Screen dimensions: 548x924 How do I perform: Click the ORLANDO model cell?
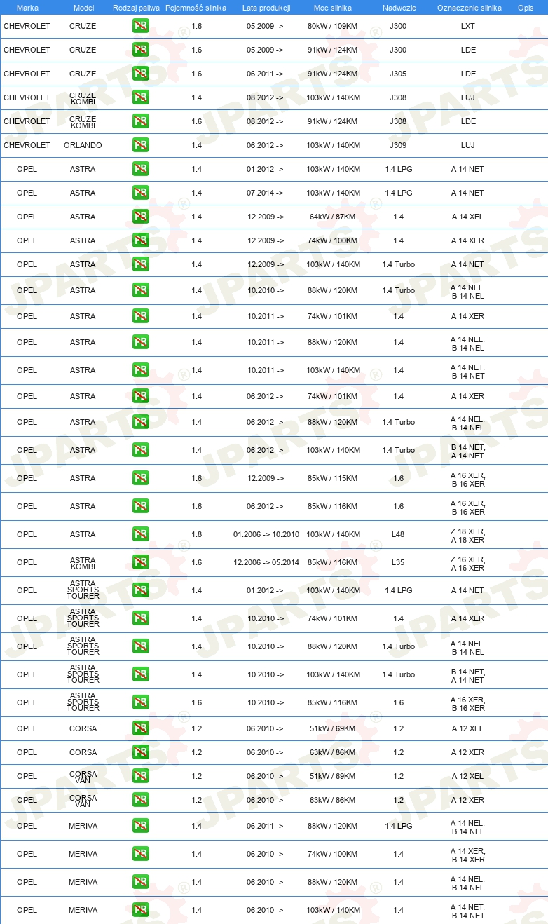83,145
